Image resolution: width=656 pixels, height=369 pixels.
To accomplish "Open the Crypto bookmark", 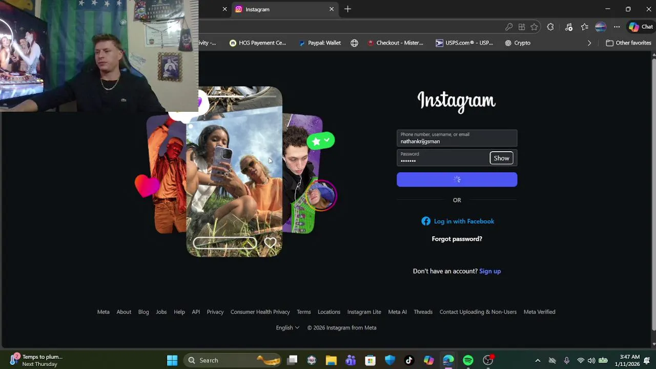I will click(518, 43).
